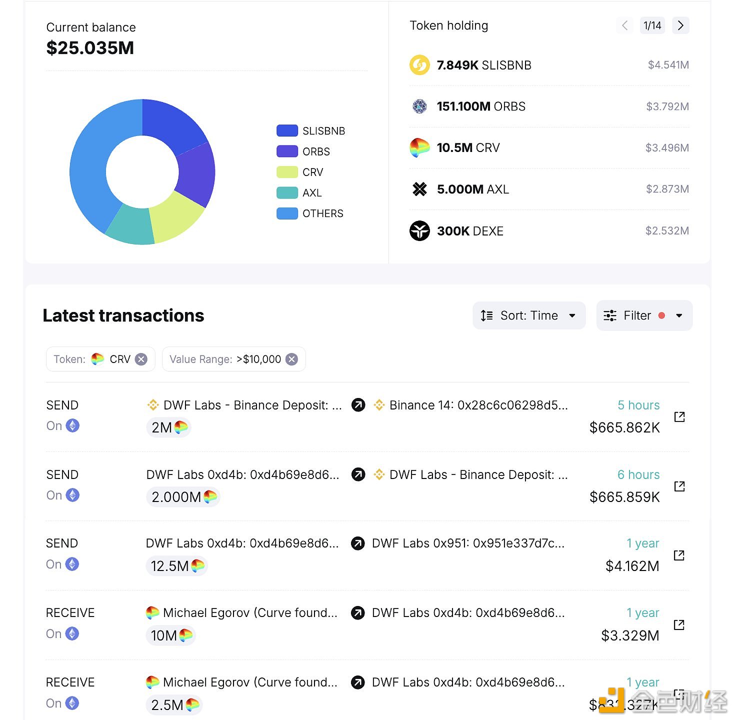Open DWF Labs 0x951 recipient address
This screenshot has width=734, height=720.
(468, 543)
